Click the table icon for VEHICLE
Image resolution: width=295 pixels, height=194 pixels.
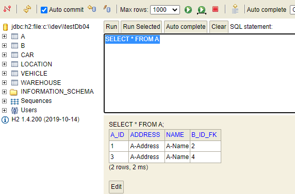coord(14,73)
